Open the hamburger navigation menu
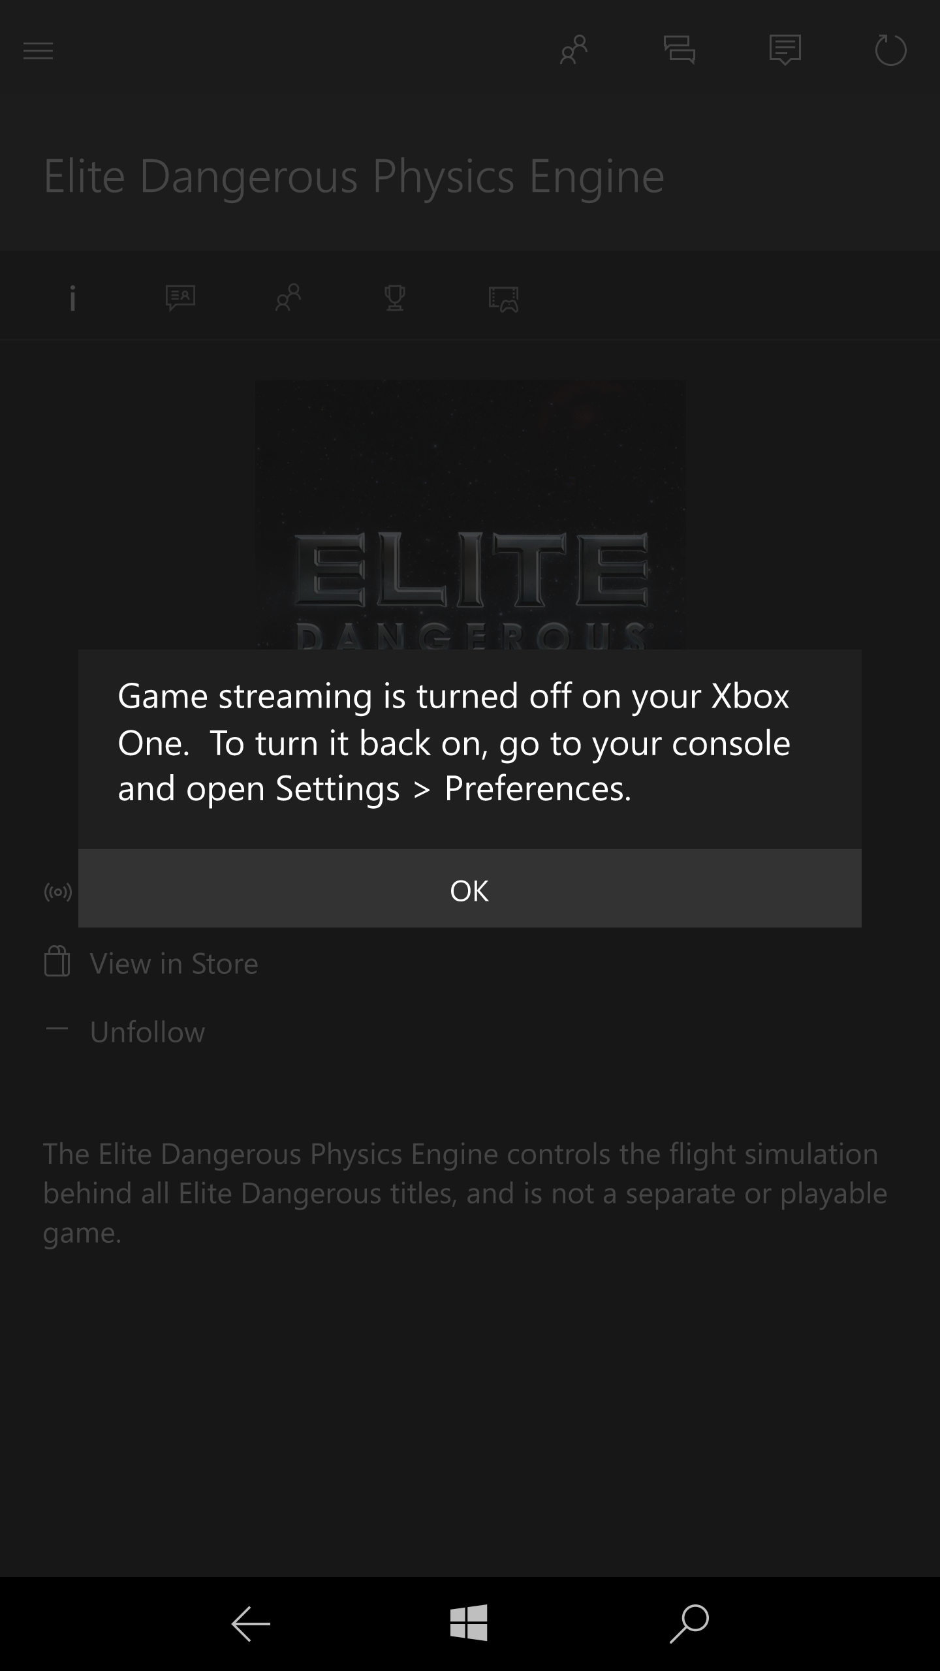The height and width of the screenshot is (1671, 940). pos(38,51)
